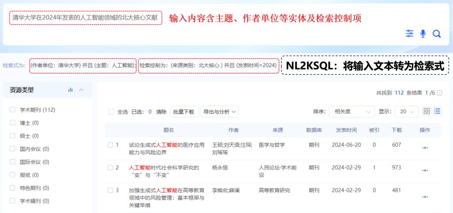Click the search input containing 清华大学在2024年

point(85,18)
